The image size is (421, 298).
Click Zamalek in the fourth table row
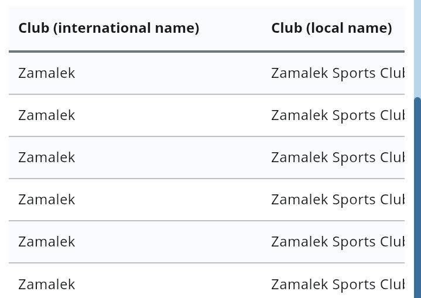click(47, 200)
